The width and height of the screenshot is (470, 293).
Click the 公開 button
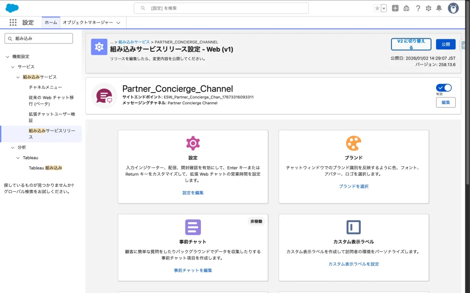pos(445,44)
